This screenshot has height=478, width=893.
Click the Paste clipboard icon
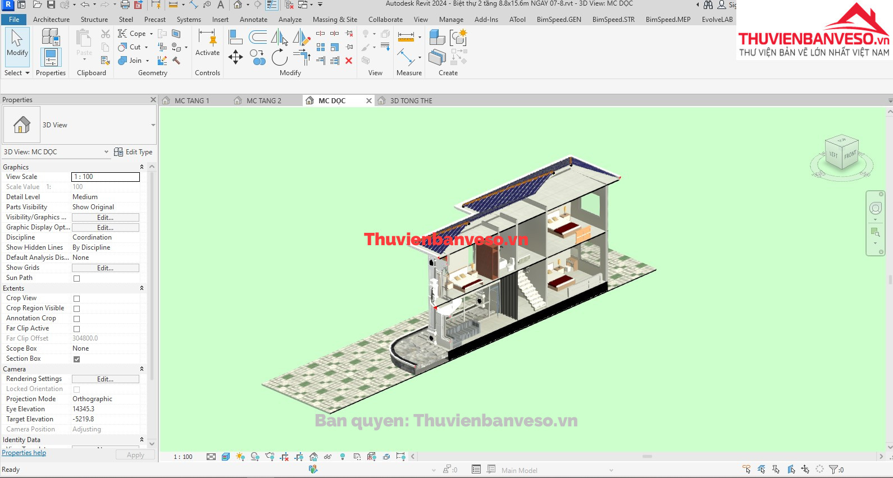pyautogui.click(x=84, y=43)
